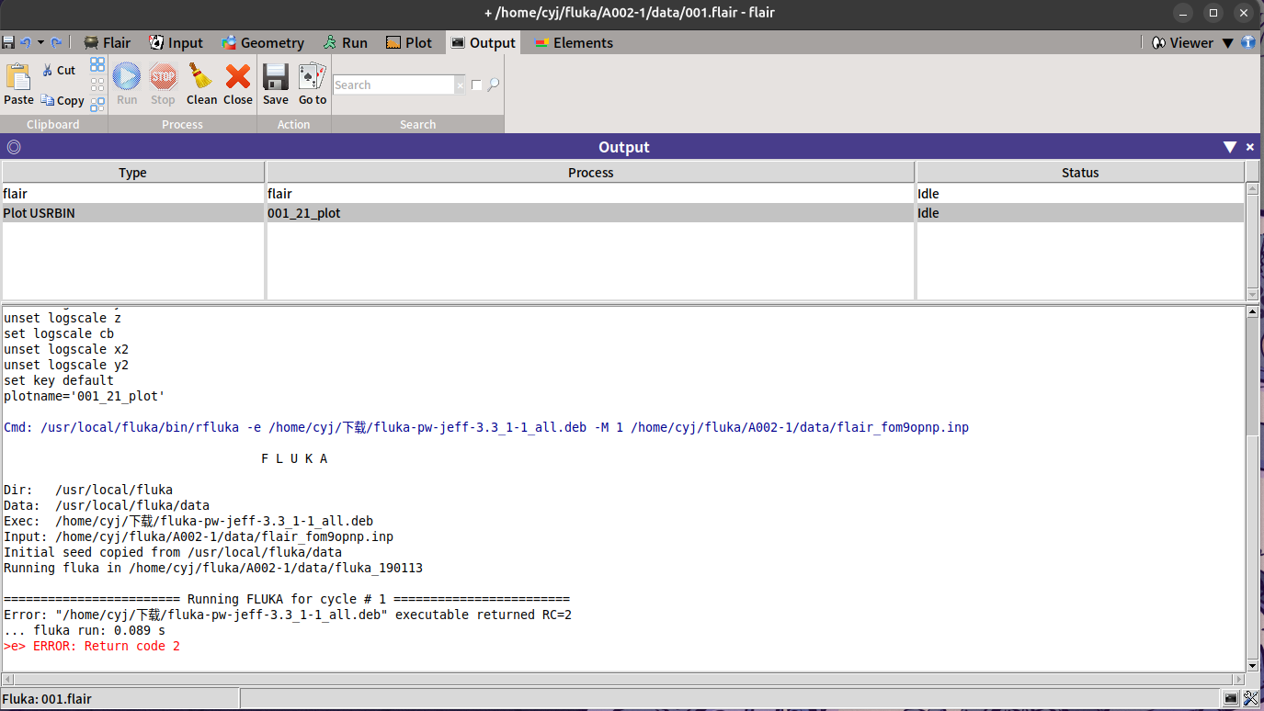Click the 'Fluka: 001.flair' status bar label

47,699
